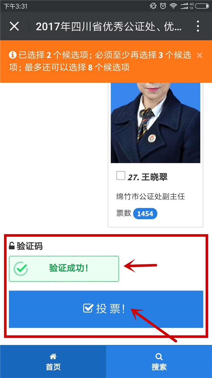This screenshot has width=212, height=378.
Task: Open the candidate photo of 王晓翠
Action: coord(155,123)
